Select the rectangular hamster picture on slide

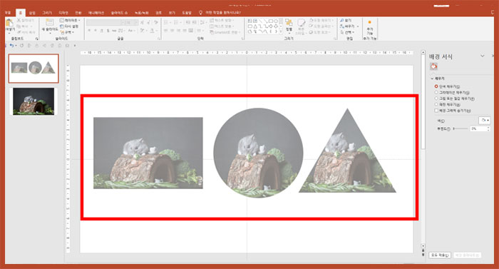tap(148, 153)
